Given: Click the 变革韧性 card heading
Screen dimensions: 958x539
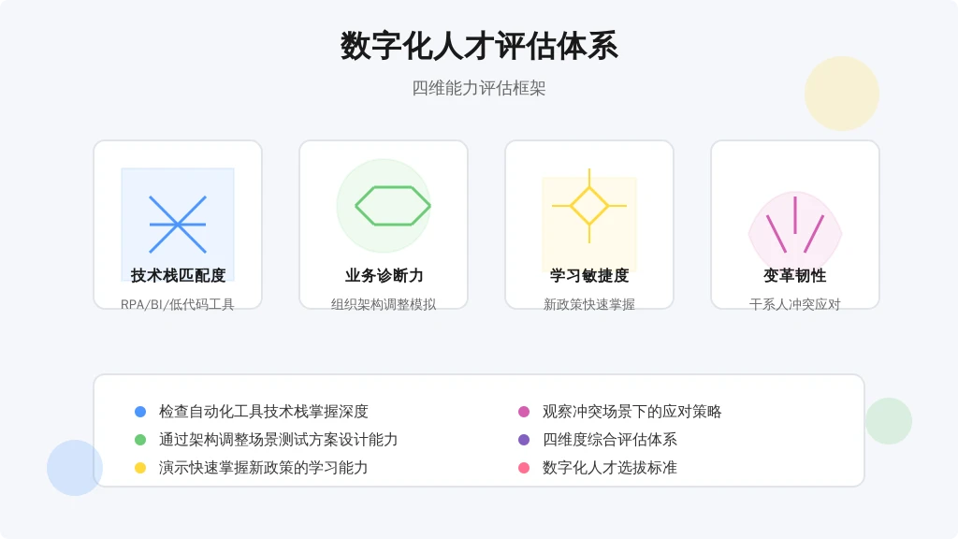Looking at the screenshot, I should [x=795, y=276].
